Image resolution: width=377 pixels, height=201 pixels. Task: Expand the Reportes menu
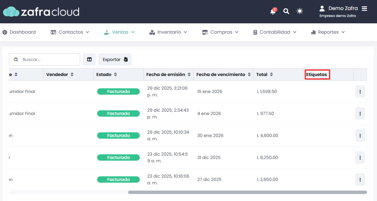(328, 32)
